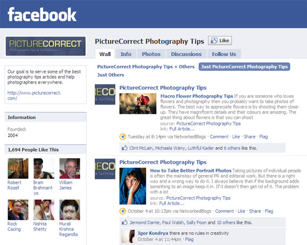Viewport: 307px width, 245px height.
Task: Open Paul Walsh's profile
Action: (173, 222)
